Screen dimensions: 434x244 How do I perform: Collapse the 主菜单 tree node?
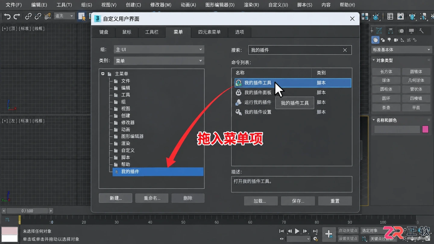coord(103,74)
